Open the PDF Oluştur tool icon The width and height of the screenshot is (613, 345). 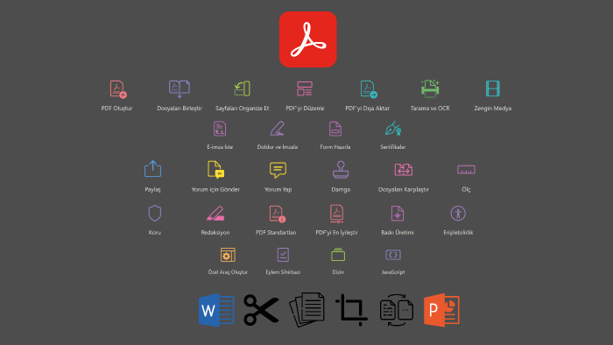[x=118, y=89]
